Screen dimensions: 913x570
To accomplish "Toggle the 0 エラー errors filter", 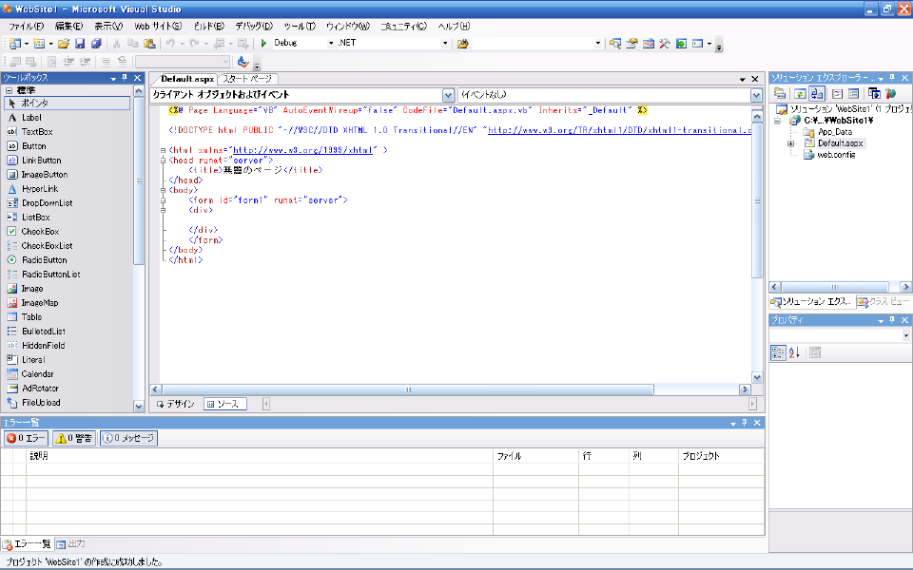I will click(x=26, y=438).
